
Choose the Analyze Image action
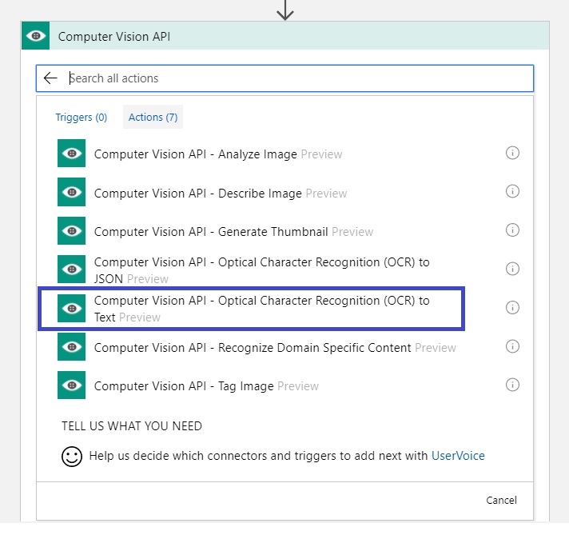coord(217,154)
